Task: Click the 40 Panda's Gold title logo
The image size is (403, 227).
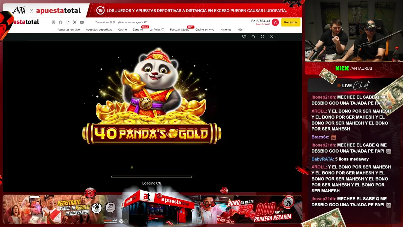Action: pyautogui.click(x=151, y=134)
